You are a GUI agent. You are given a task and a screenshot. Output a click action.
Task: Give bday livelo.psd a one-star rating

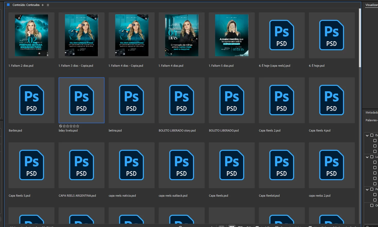64,126
